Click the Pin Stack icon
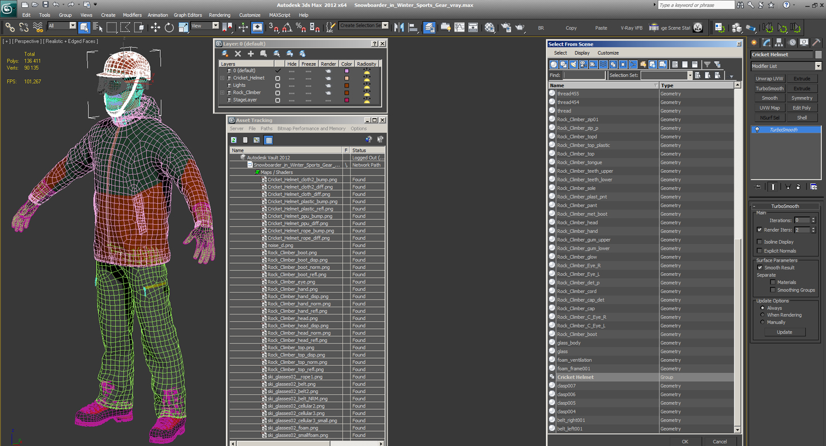This screenshot has height=446, width=826. click(757, 187)
